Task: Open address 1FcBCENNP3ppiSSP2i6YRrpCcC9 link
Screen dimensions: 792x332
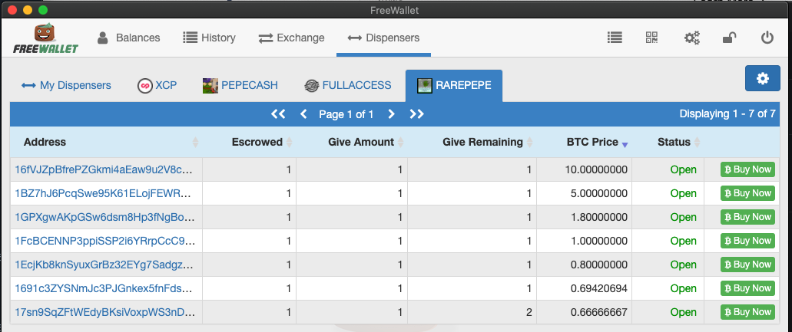Action: tap(104, 241)
